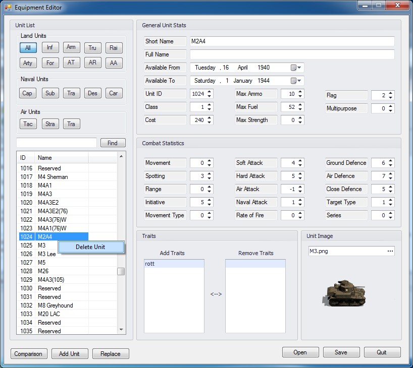This screenshot has height=368, width=413.
Task: Show Tac air units
Action: pyautogui.click(x=28, y=124)
